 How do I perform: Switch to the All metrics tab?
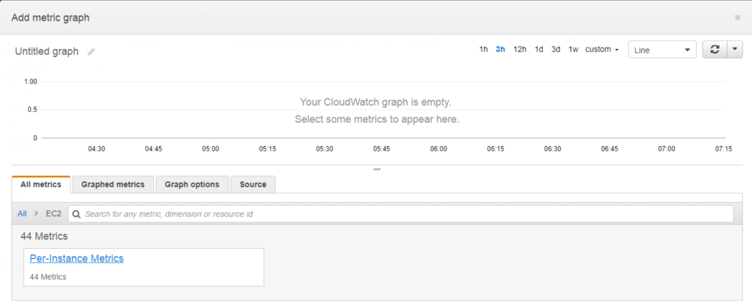[x=41, y=184]
